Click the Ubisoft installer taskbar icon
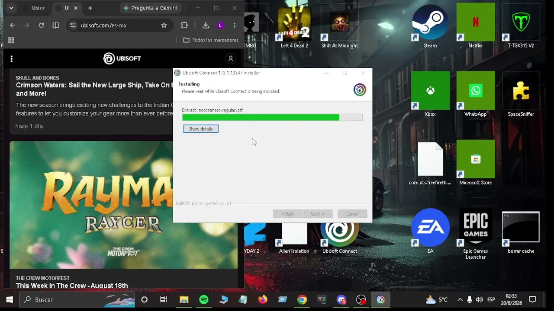554x311 pixels. point(380,300)
